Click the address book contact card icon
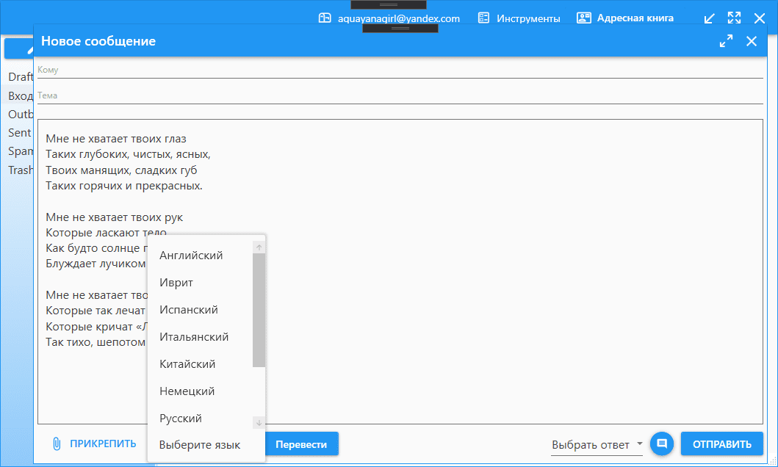This screenshot has height=467, width=778. pyautogui.click(x=584, y=18)
